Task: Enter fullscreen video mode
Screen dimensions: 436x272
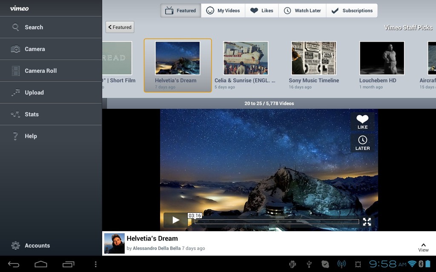Action: [367, 221]
